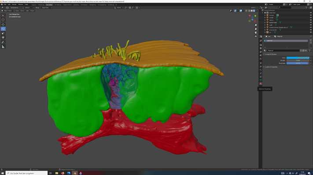The width and height of the screenshot is (313, 175).
Task: Click the Windows taskbar search field
Action: pos(26,173)
